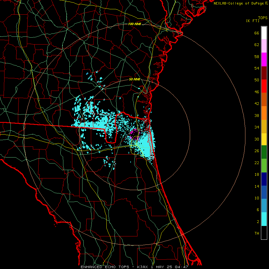Click the '100 NMI' range ring label

point(134,24)
